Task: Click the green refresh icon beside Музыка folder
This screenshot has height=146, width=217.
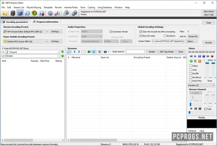Action: pyautogui.click(x=62, y=52)
